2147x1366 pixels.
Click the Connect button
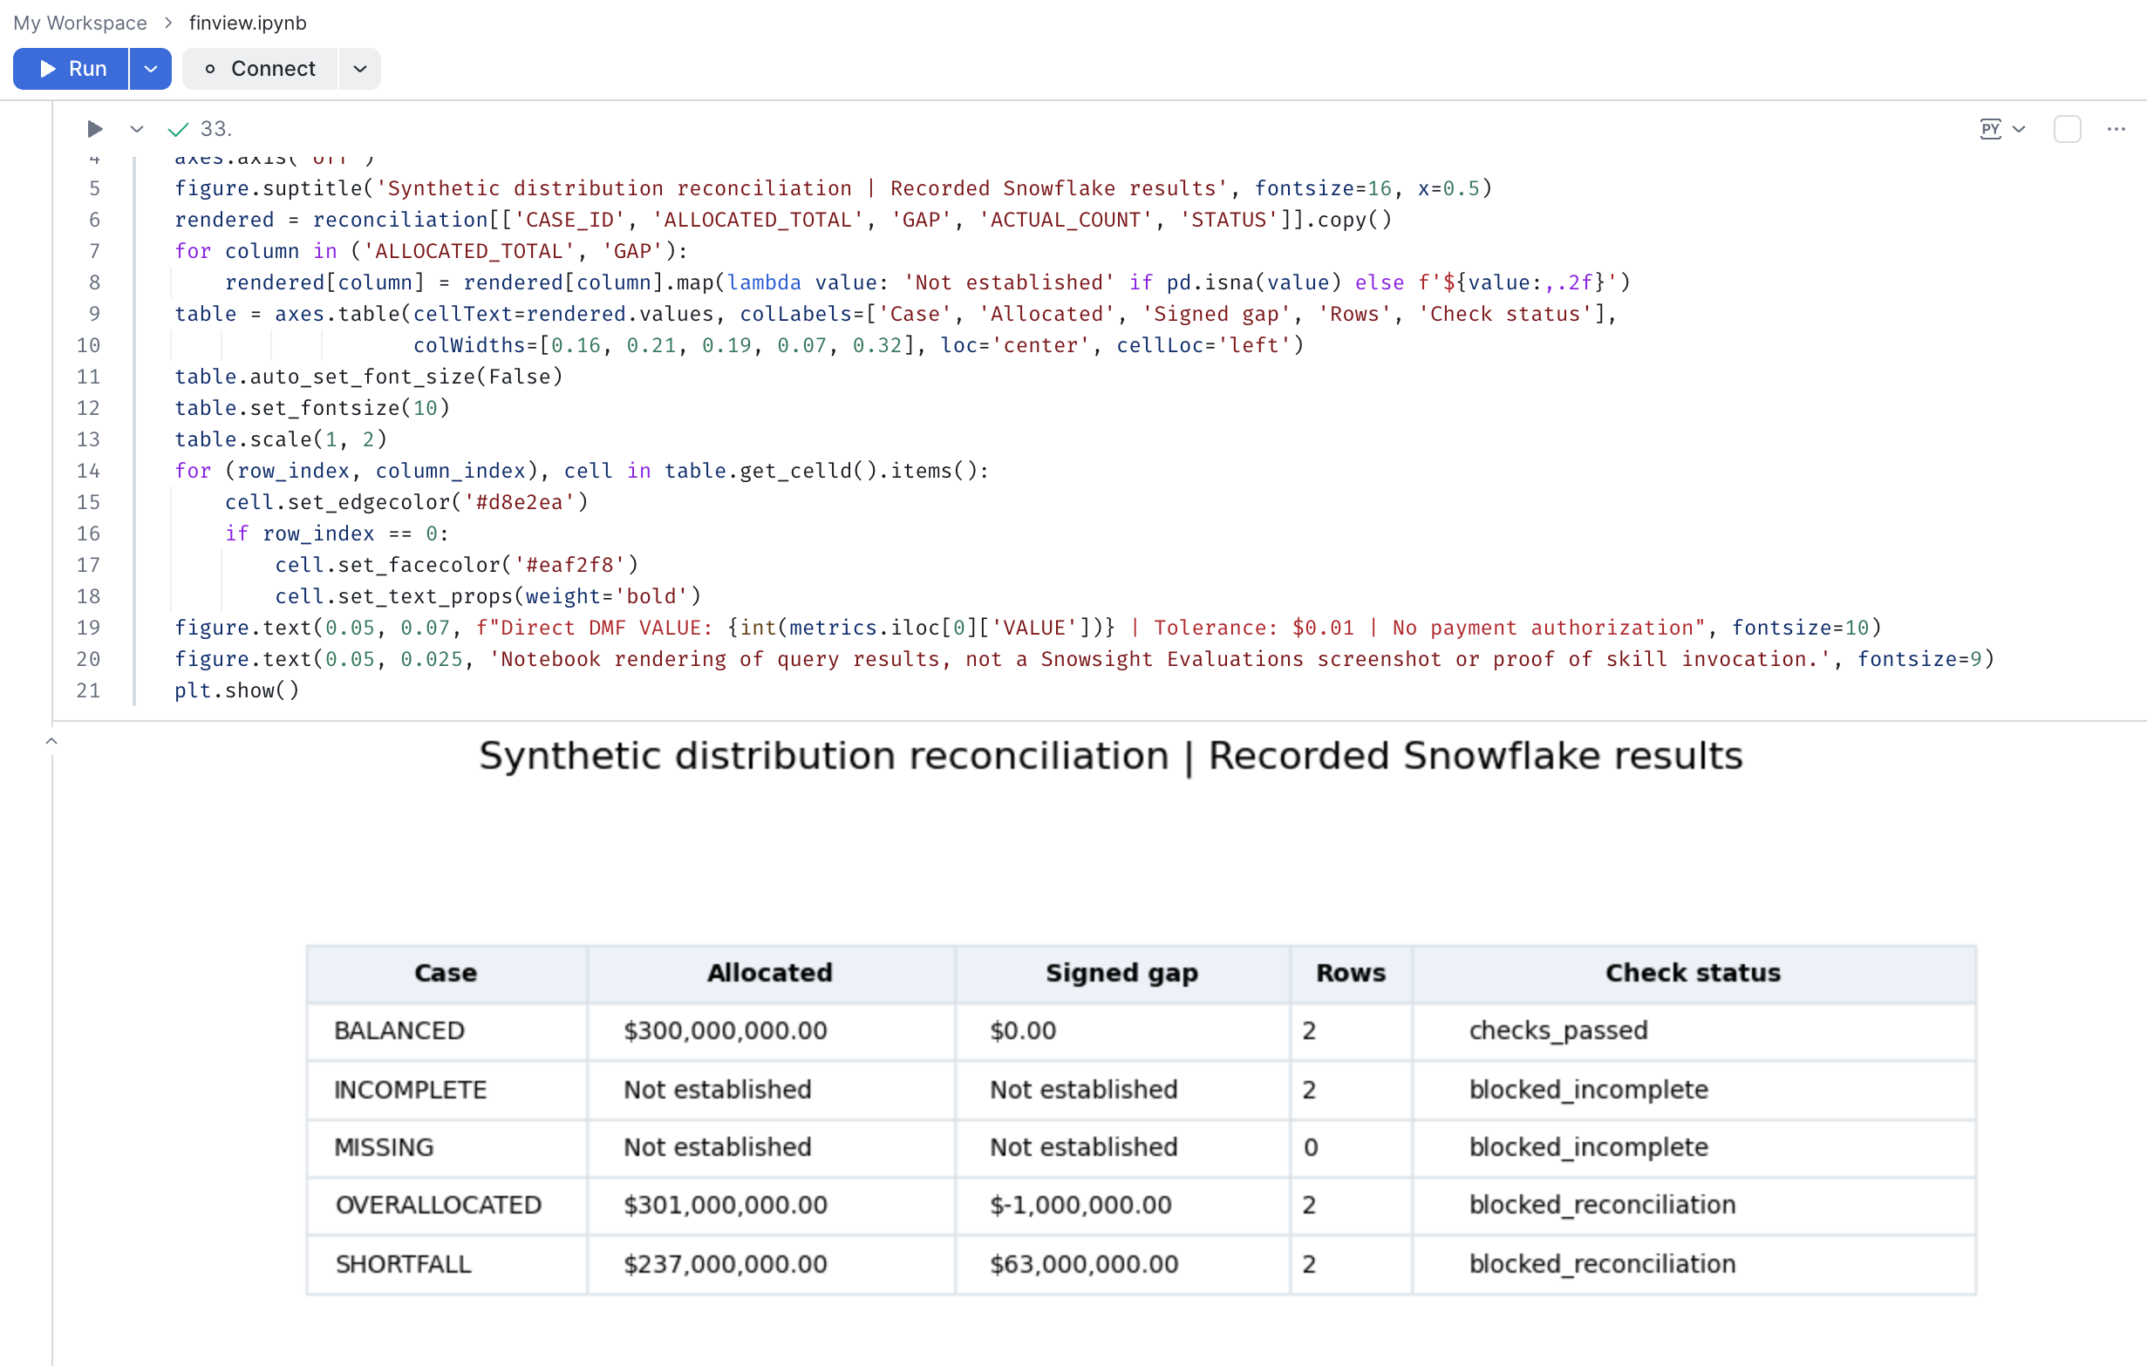click(261, 69)
